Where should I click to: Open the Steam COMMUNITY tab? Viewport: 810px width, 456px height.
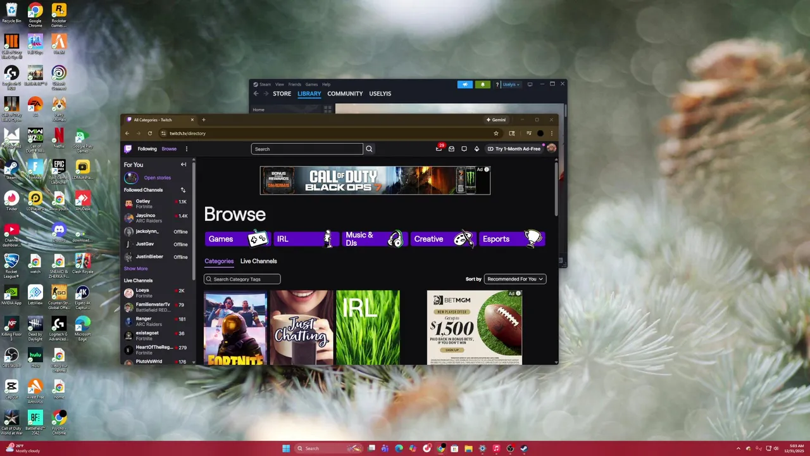[345, 94]
